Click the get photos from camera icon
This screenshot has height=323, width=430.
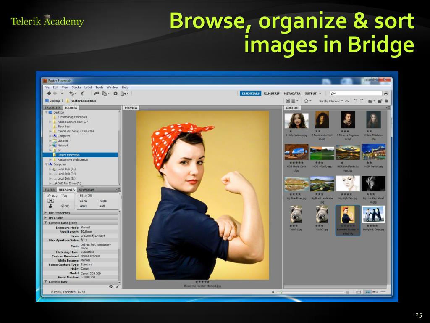tap(97, 94)
